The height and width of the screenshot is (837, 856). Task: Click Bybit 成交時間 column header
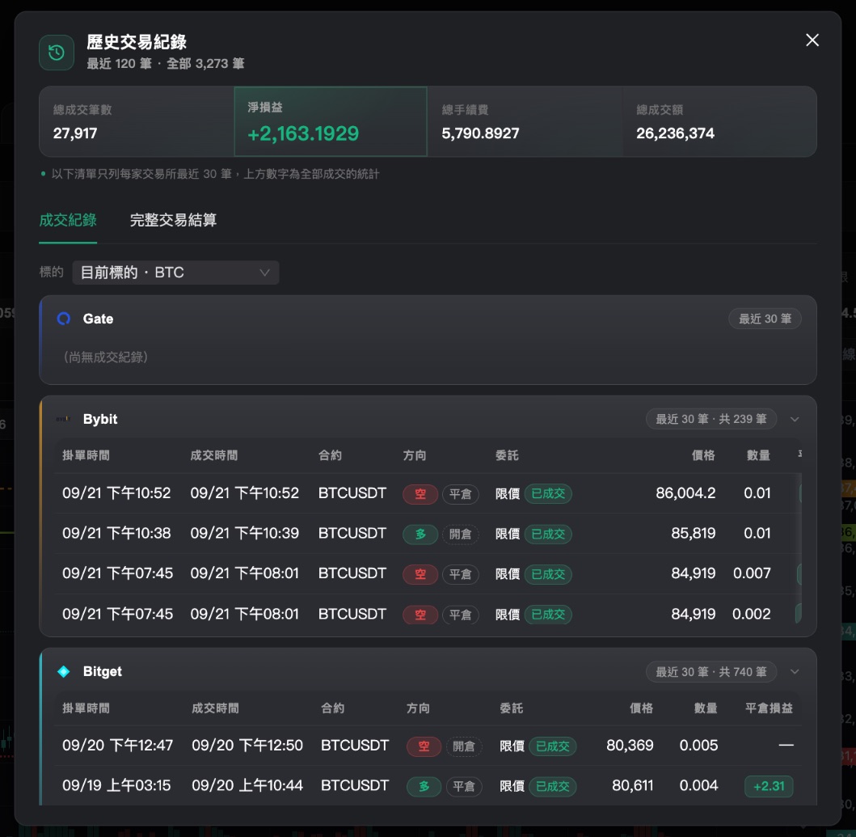[x=214, y=455]
